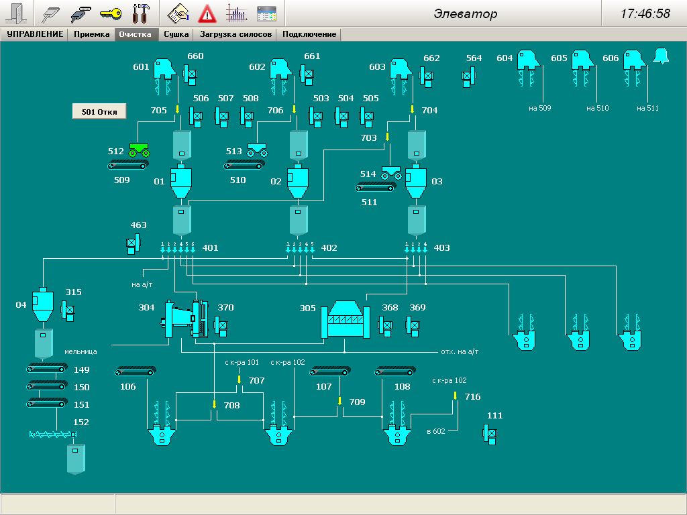
Task: Switch to the Загрузка силосов tab
Action: point(235,34)
